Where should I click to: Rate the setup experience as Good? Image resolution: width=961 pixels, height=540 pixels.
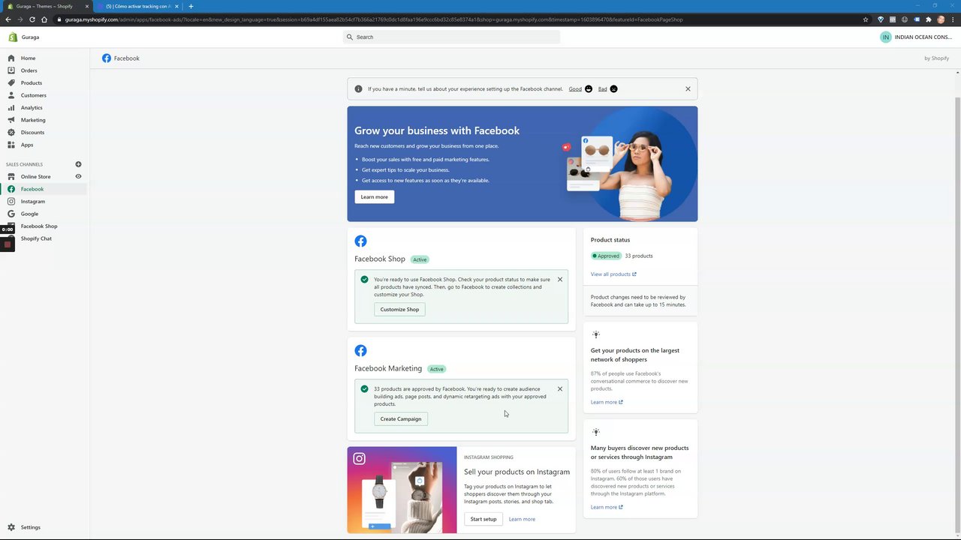point(575,88)
